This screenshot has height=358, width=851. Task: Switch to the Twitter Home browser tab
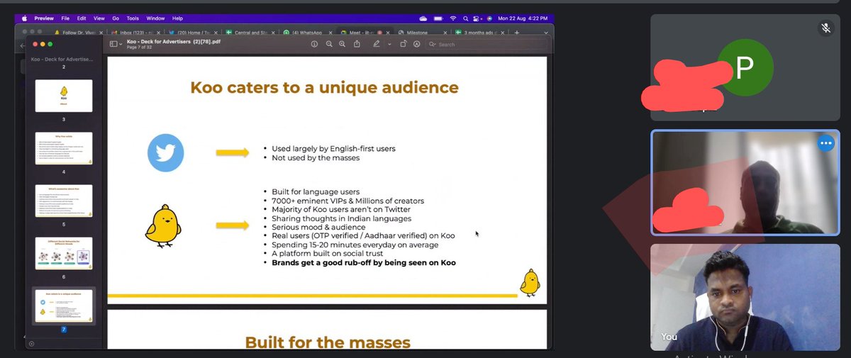(192, 33)
